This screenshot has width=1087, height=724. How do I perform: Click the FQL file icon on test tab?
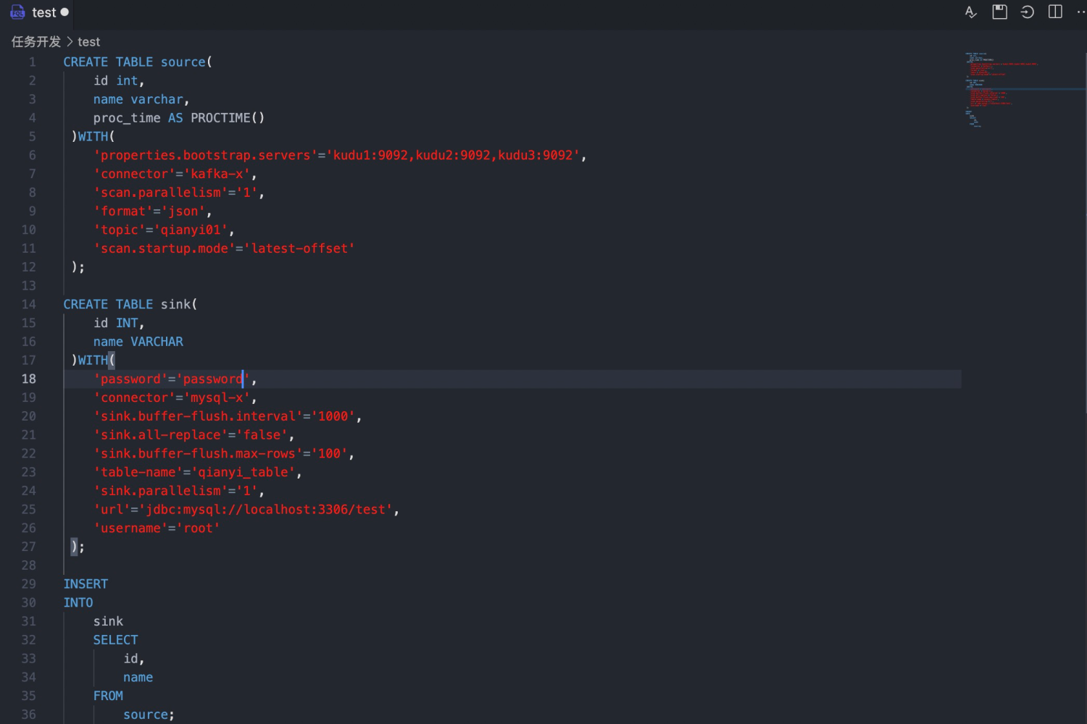click(17, 12)
